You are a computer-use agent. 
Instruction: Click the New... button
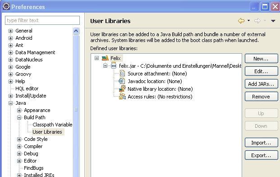261,58
